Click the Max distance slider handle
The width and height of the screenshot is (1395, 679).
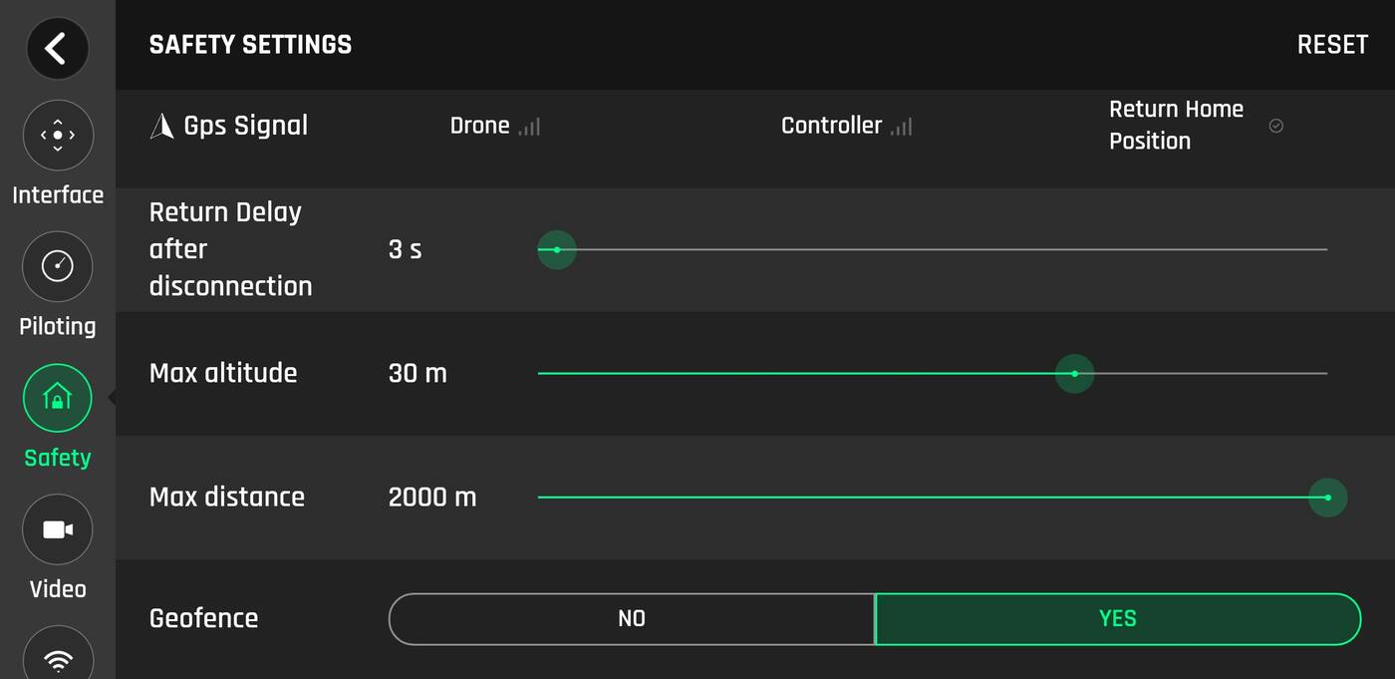point(1327,498)
